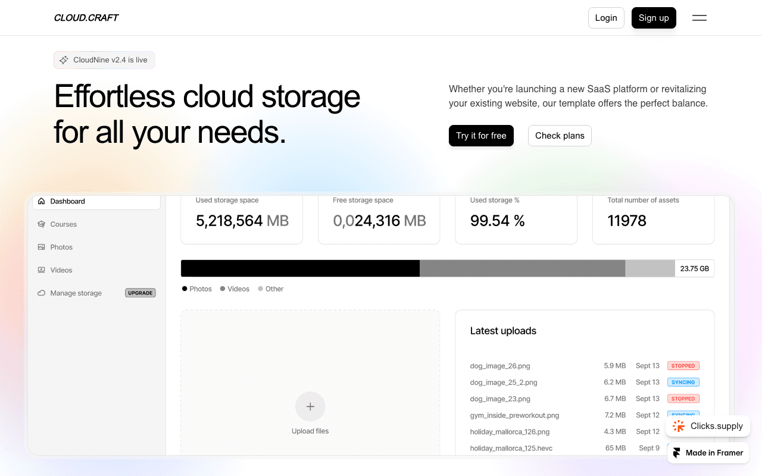762x476 pixels.
Task: Click the Videos player icon
Action: pyautogui.click(x=41, y=270)
